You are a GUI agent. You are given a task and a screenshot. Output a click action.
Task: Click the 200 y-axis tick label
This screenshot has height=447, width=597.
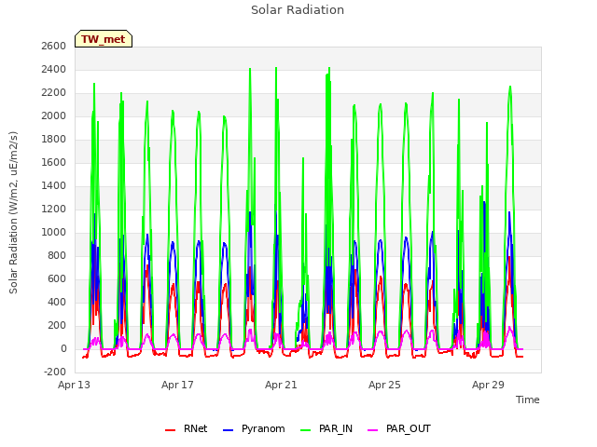coord(57,325)
